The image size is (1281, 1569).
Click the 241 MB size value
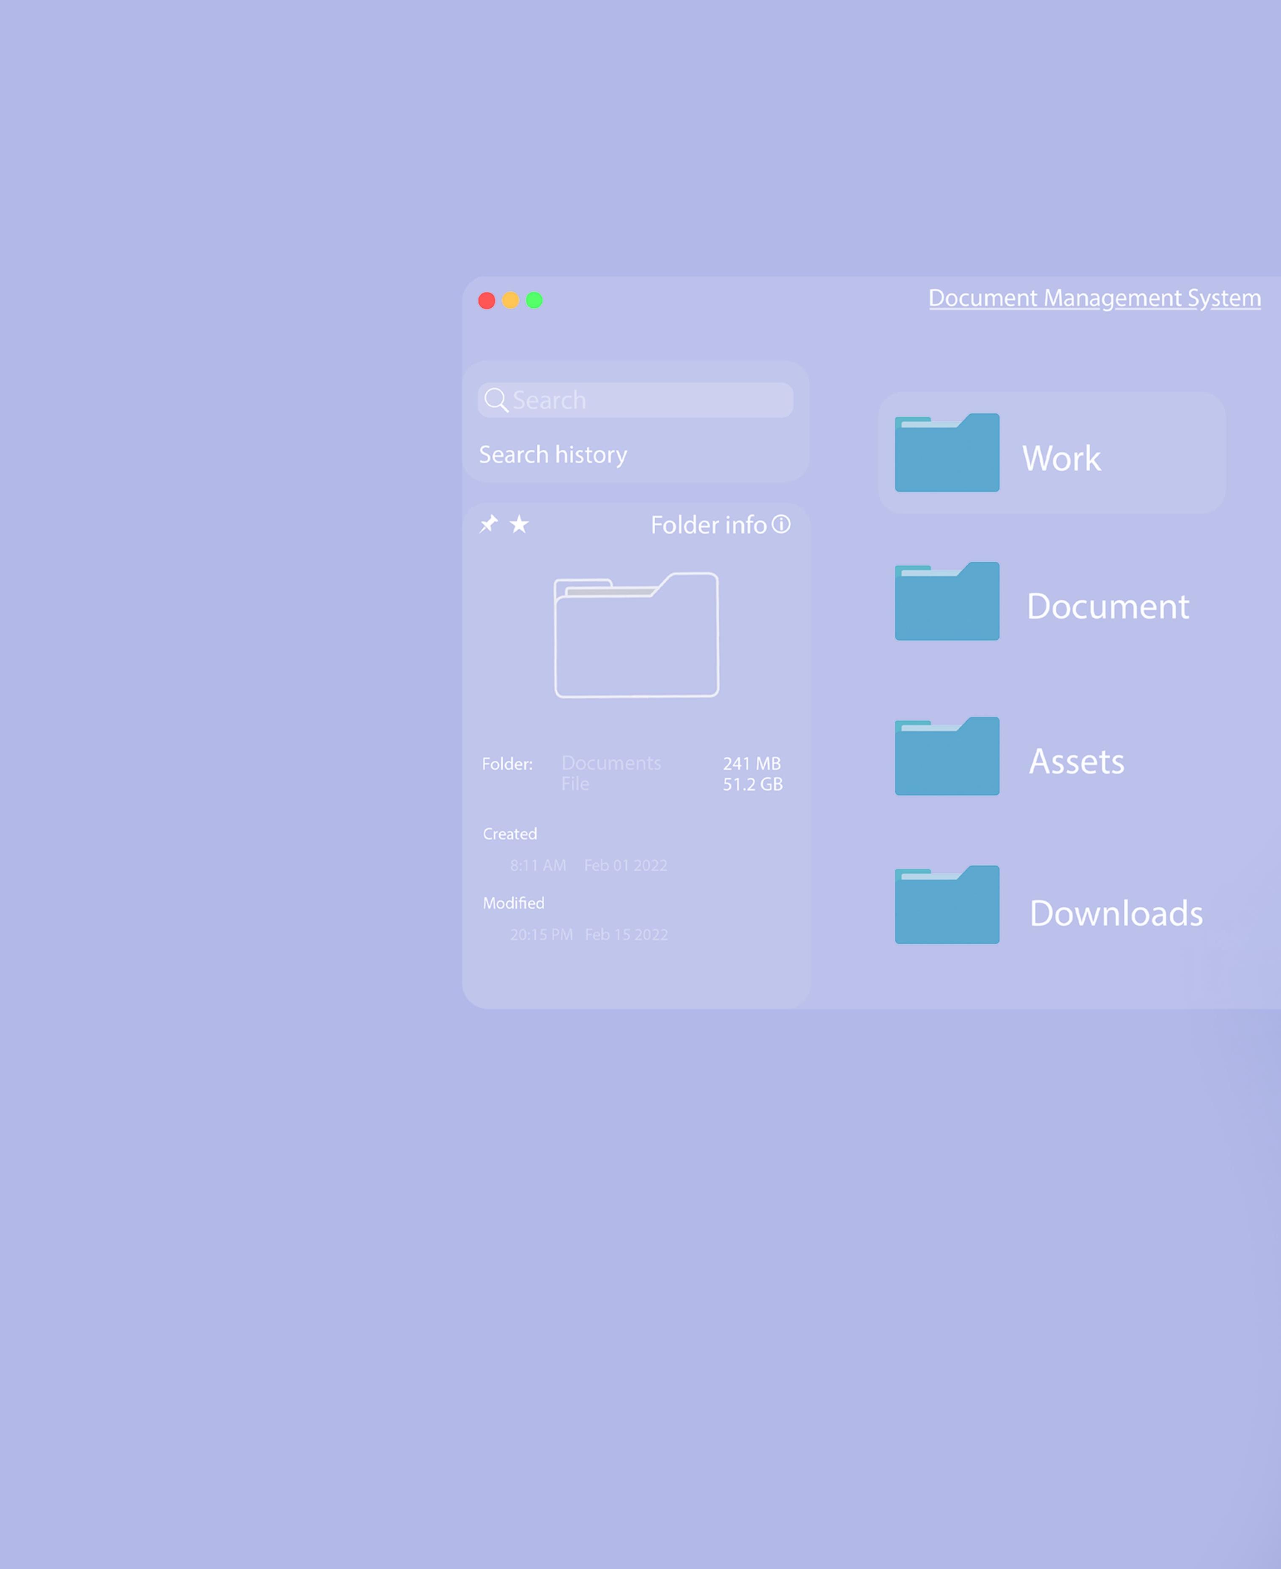click(x=752, y=763)
